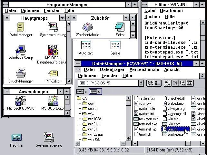Viewport: 207px width, 155px height.
Task: Open Hilfe menu in Datei-Manager
Action: [127, 76]
